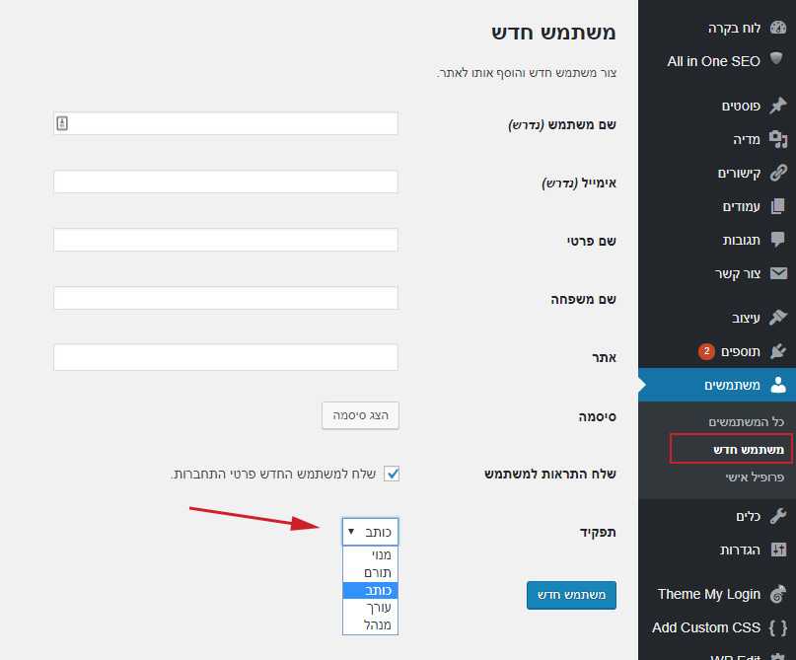Click in the שם משפחה last name field
Viewport: 796px width, 660px height.
[226, 298]
